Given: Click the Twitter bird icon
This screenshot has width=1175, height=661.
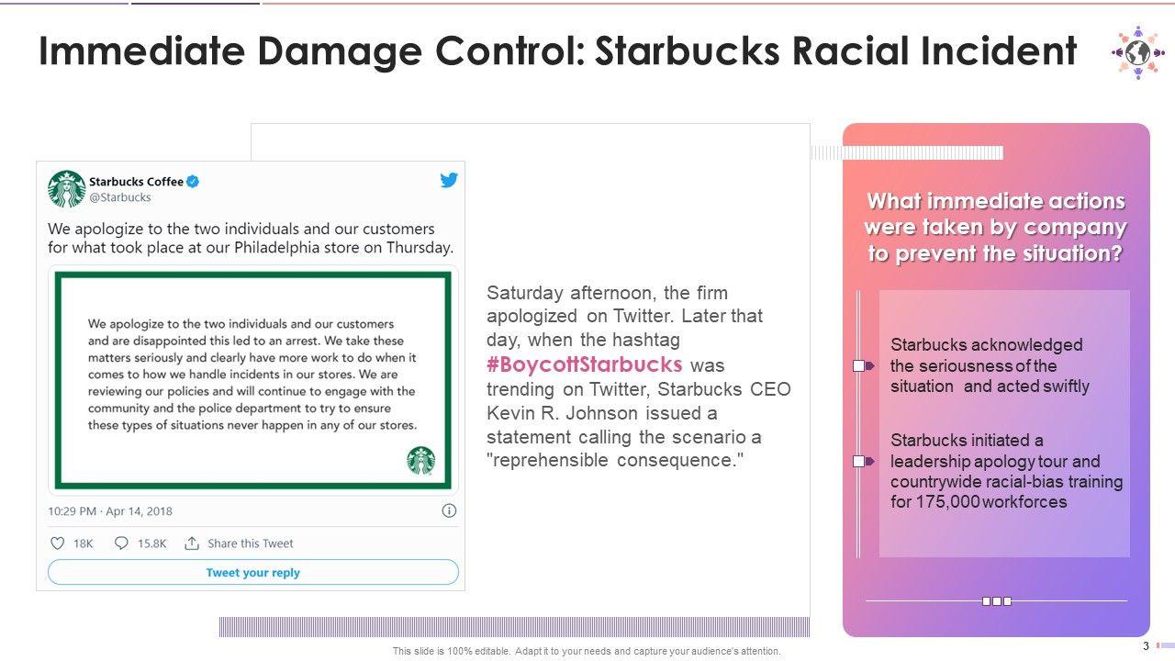Looking at the screenshot, I should click(449, 180).
